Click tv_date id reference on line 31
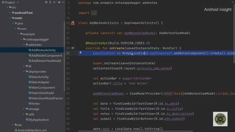235x132 pixels. tap(171, 103)
